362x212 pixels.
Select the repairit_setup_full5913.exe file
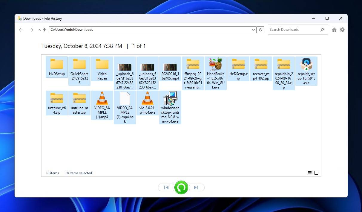306,71
